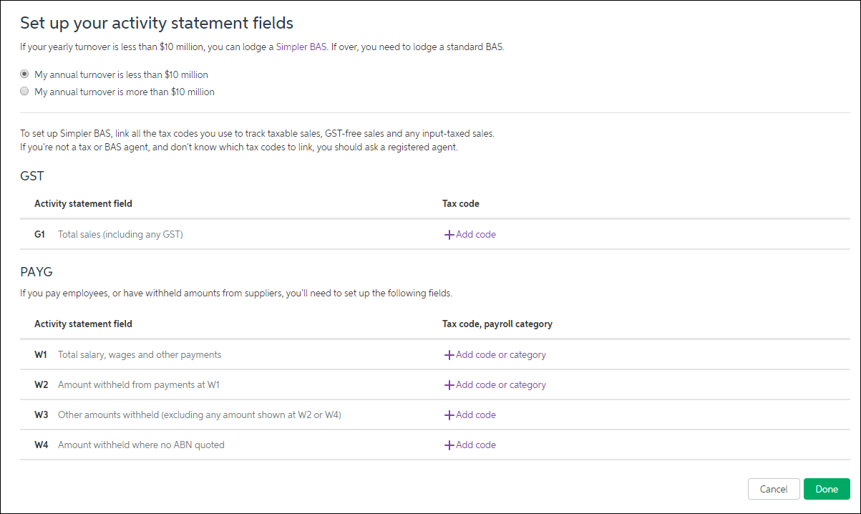The height and width of the screenshot is (514, 861).
Task: Click the 'Total sales (including any GST)' field label
Action: click(120, 235)
